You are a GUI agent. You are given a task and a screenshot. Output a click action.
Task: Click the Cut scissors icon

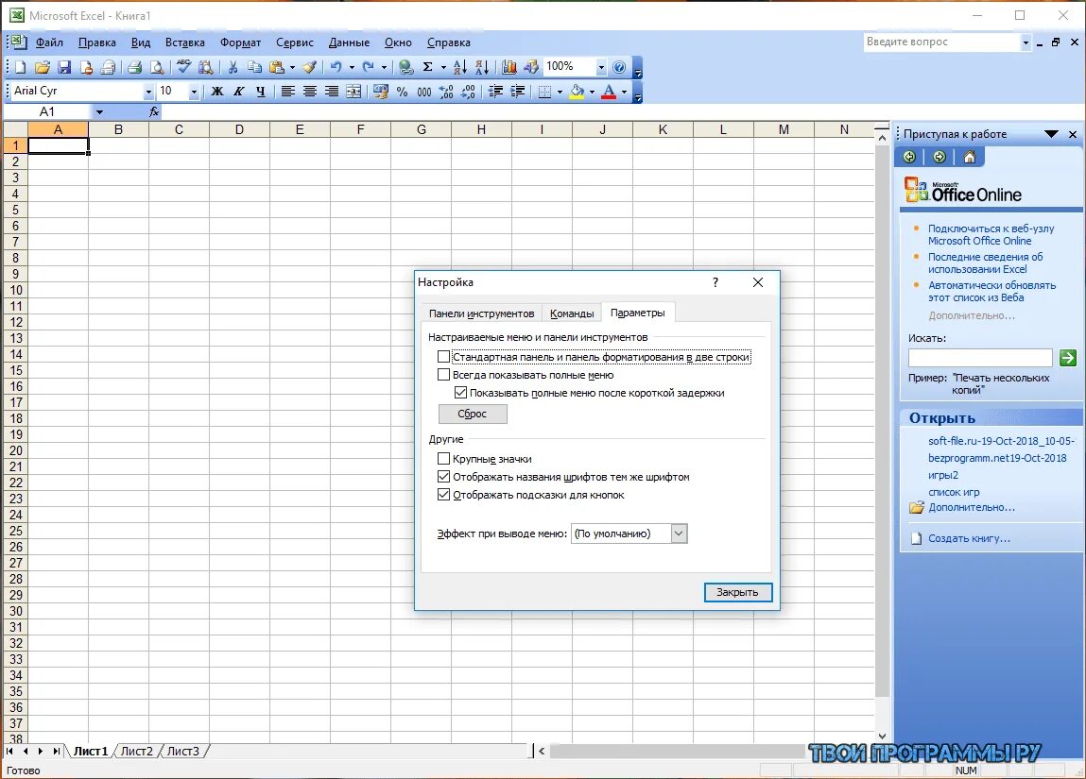pos(233,67)
